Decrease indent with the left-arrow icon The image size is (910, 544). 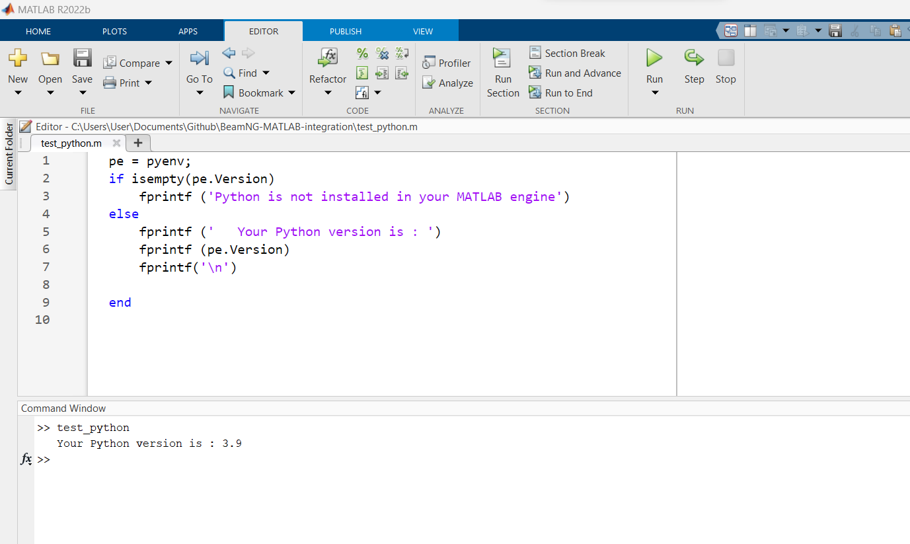coord(402,73)
